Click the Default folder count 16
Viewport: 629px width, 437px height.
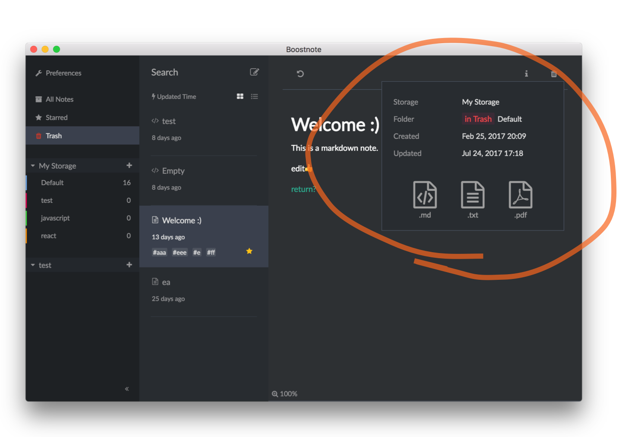point(127,183)
